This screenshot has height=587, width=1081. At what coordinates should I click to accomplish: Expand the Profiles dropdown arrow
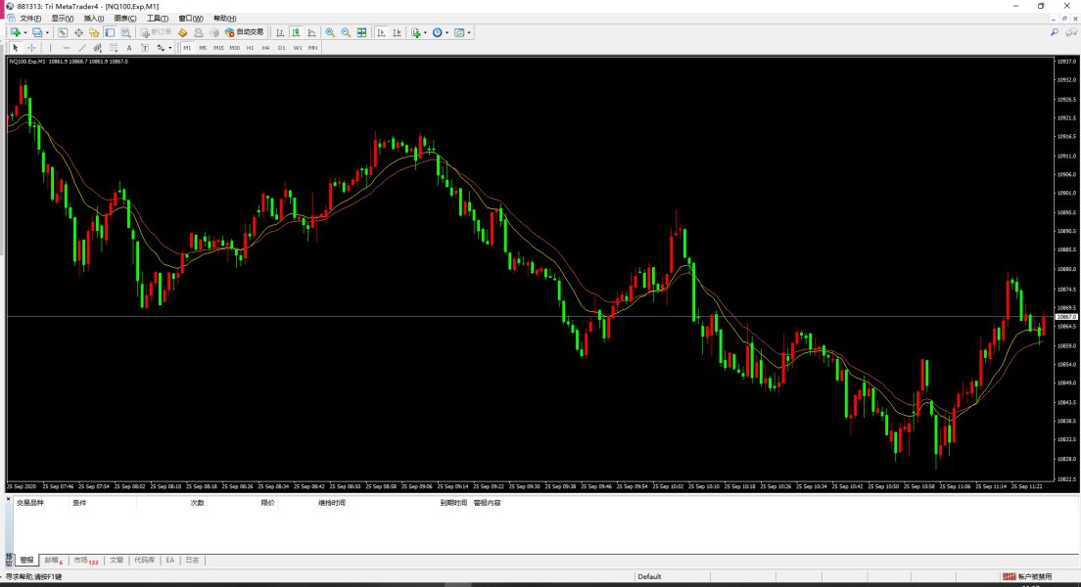click(x=47, y=32)
